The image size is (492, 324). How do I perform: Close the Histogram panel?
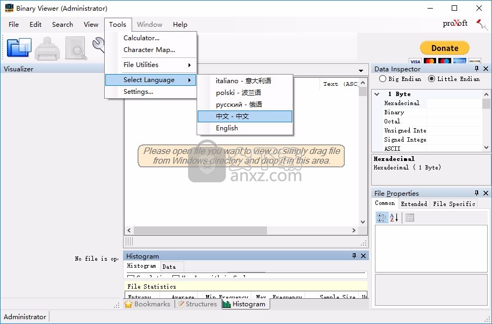point(363,256)
